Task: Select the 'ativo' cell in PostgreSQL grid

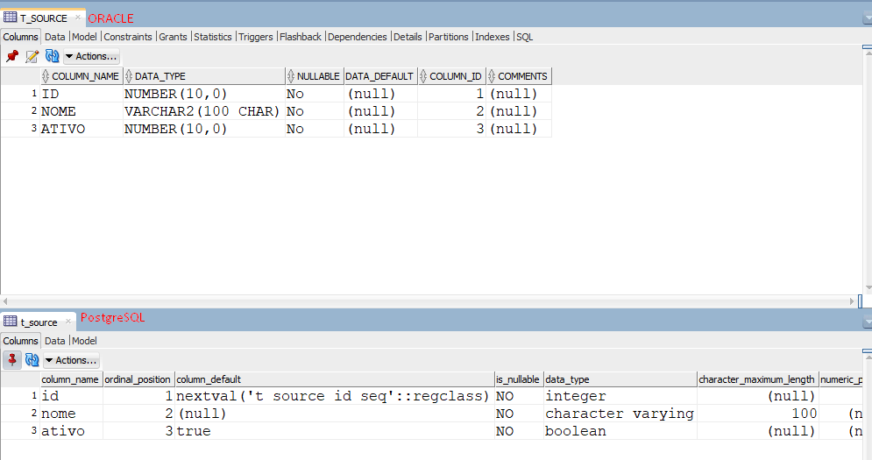Action: point(71,431)
